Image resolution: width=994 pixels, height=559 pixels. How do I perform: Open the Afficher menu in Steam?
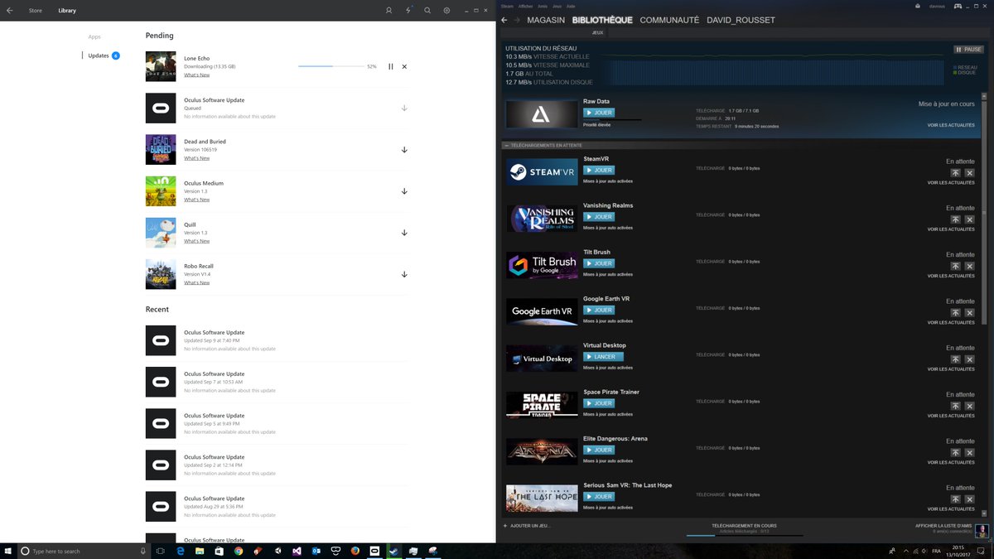[526, 6]
